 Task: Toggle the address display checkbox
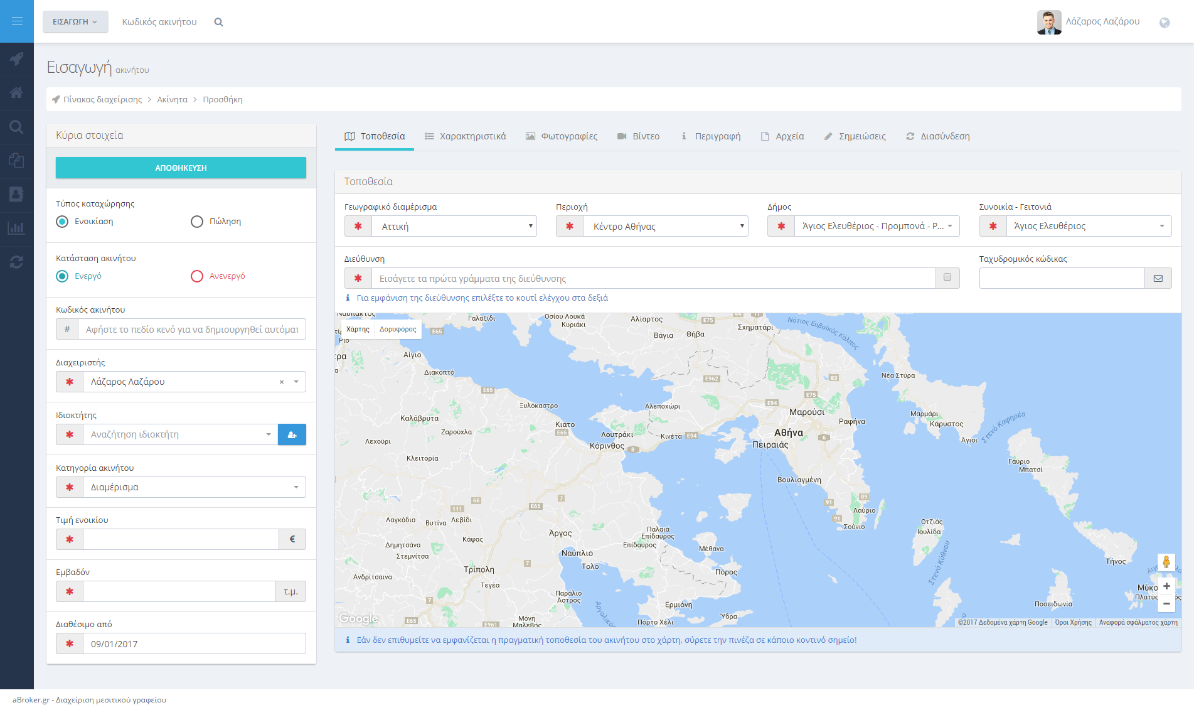947,277
